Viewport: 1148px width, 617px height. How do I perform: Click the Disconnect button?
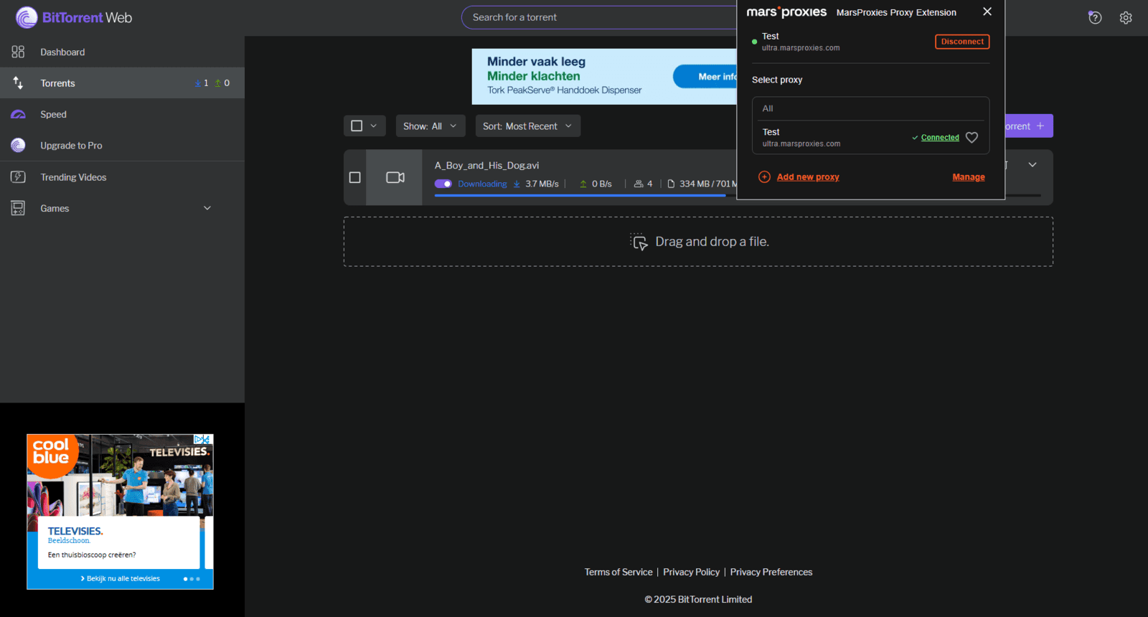click(962, 42)
